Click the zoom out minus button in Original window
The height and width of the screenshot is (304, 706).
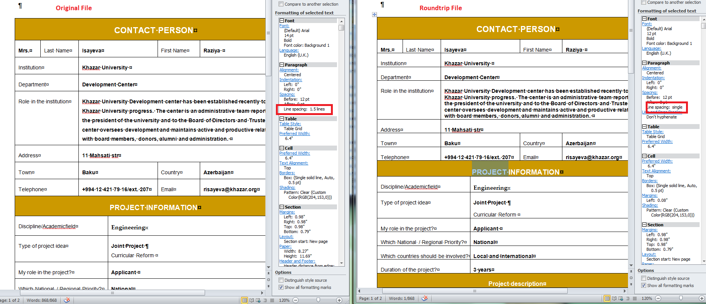click(x=296, y=300)
